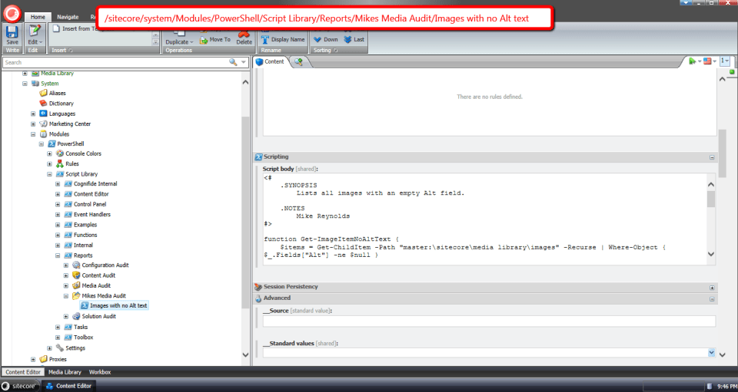Click the Sitecore start button on taskbar
The height and width of the screenshot is (392, 738).
tap(20, 386)
